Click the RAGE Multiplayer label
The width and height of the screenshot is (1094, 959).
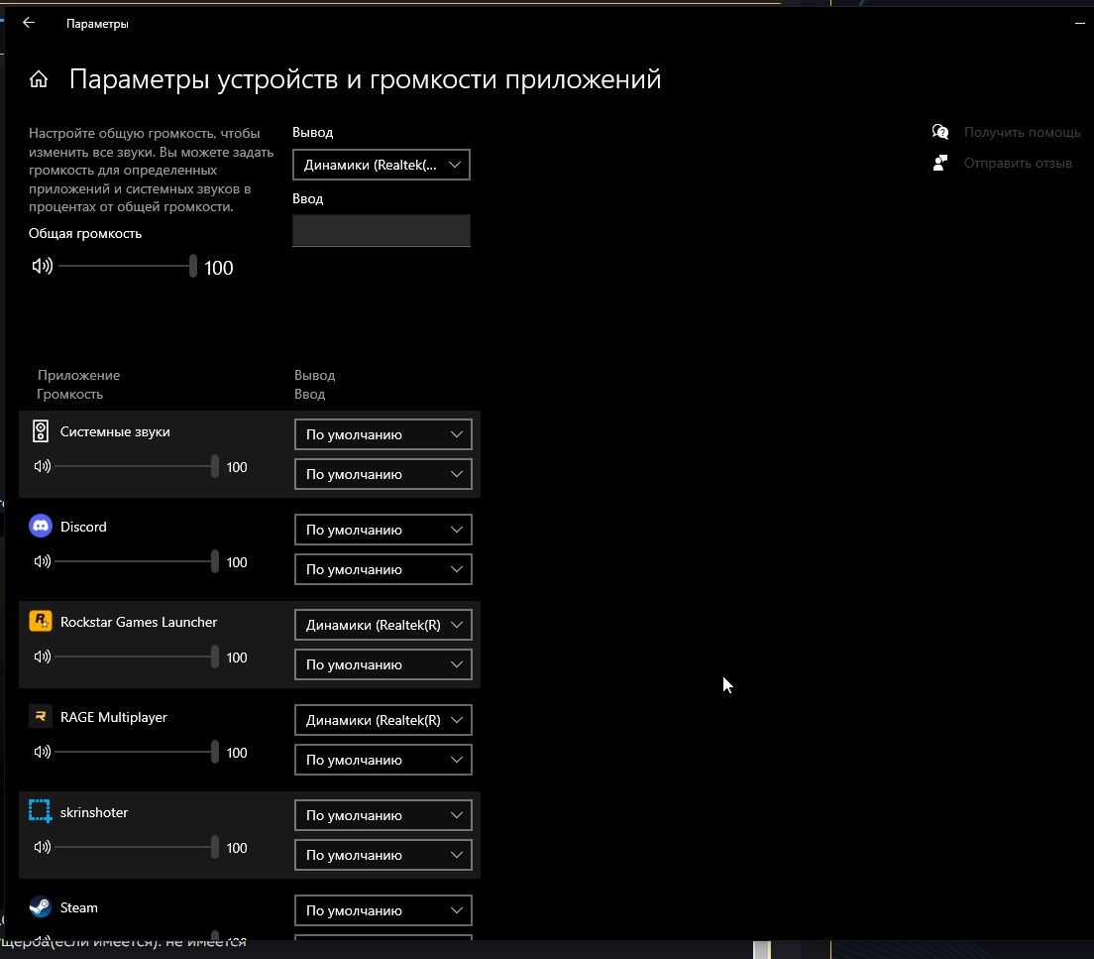(114, 717)
